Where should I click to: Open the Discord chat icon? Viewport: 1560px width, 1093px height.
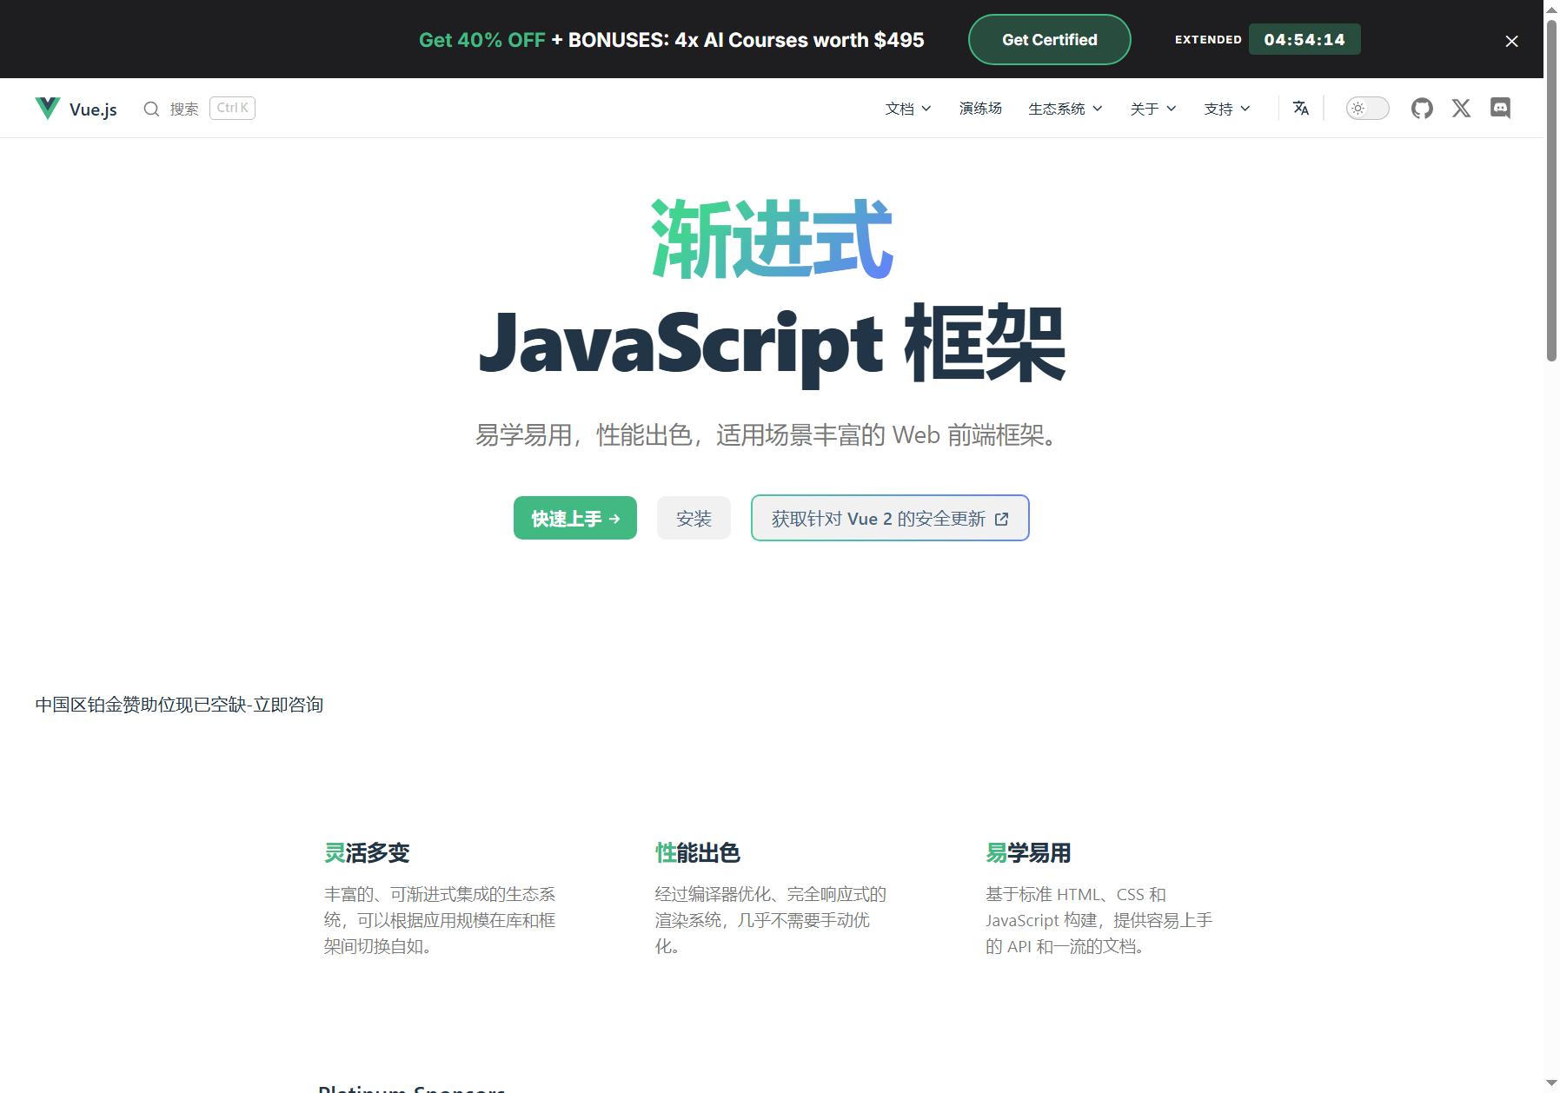pos(1500,109)
